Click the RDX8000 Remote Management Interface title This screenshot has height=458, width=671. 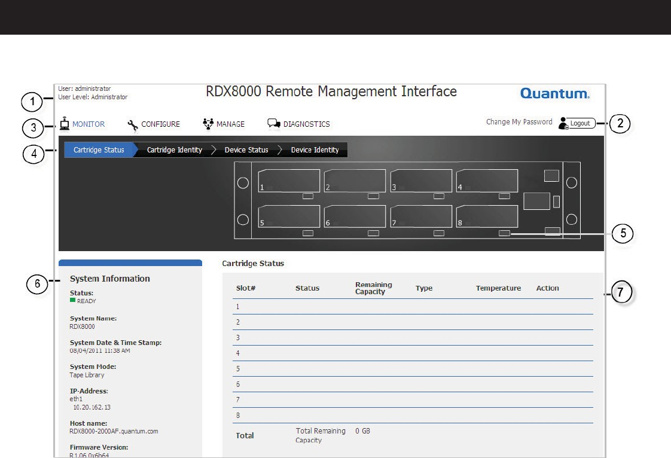(x=331, y=91)
